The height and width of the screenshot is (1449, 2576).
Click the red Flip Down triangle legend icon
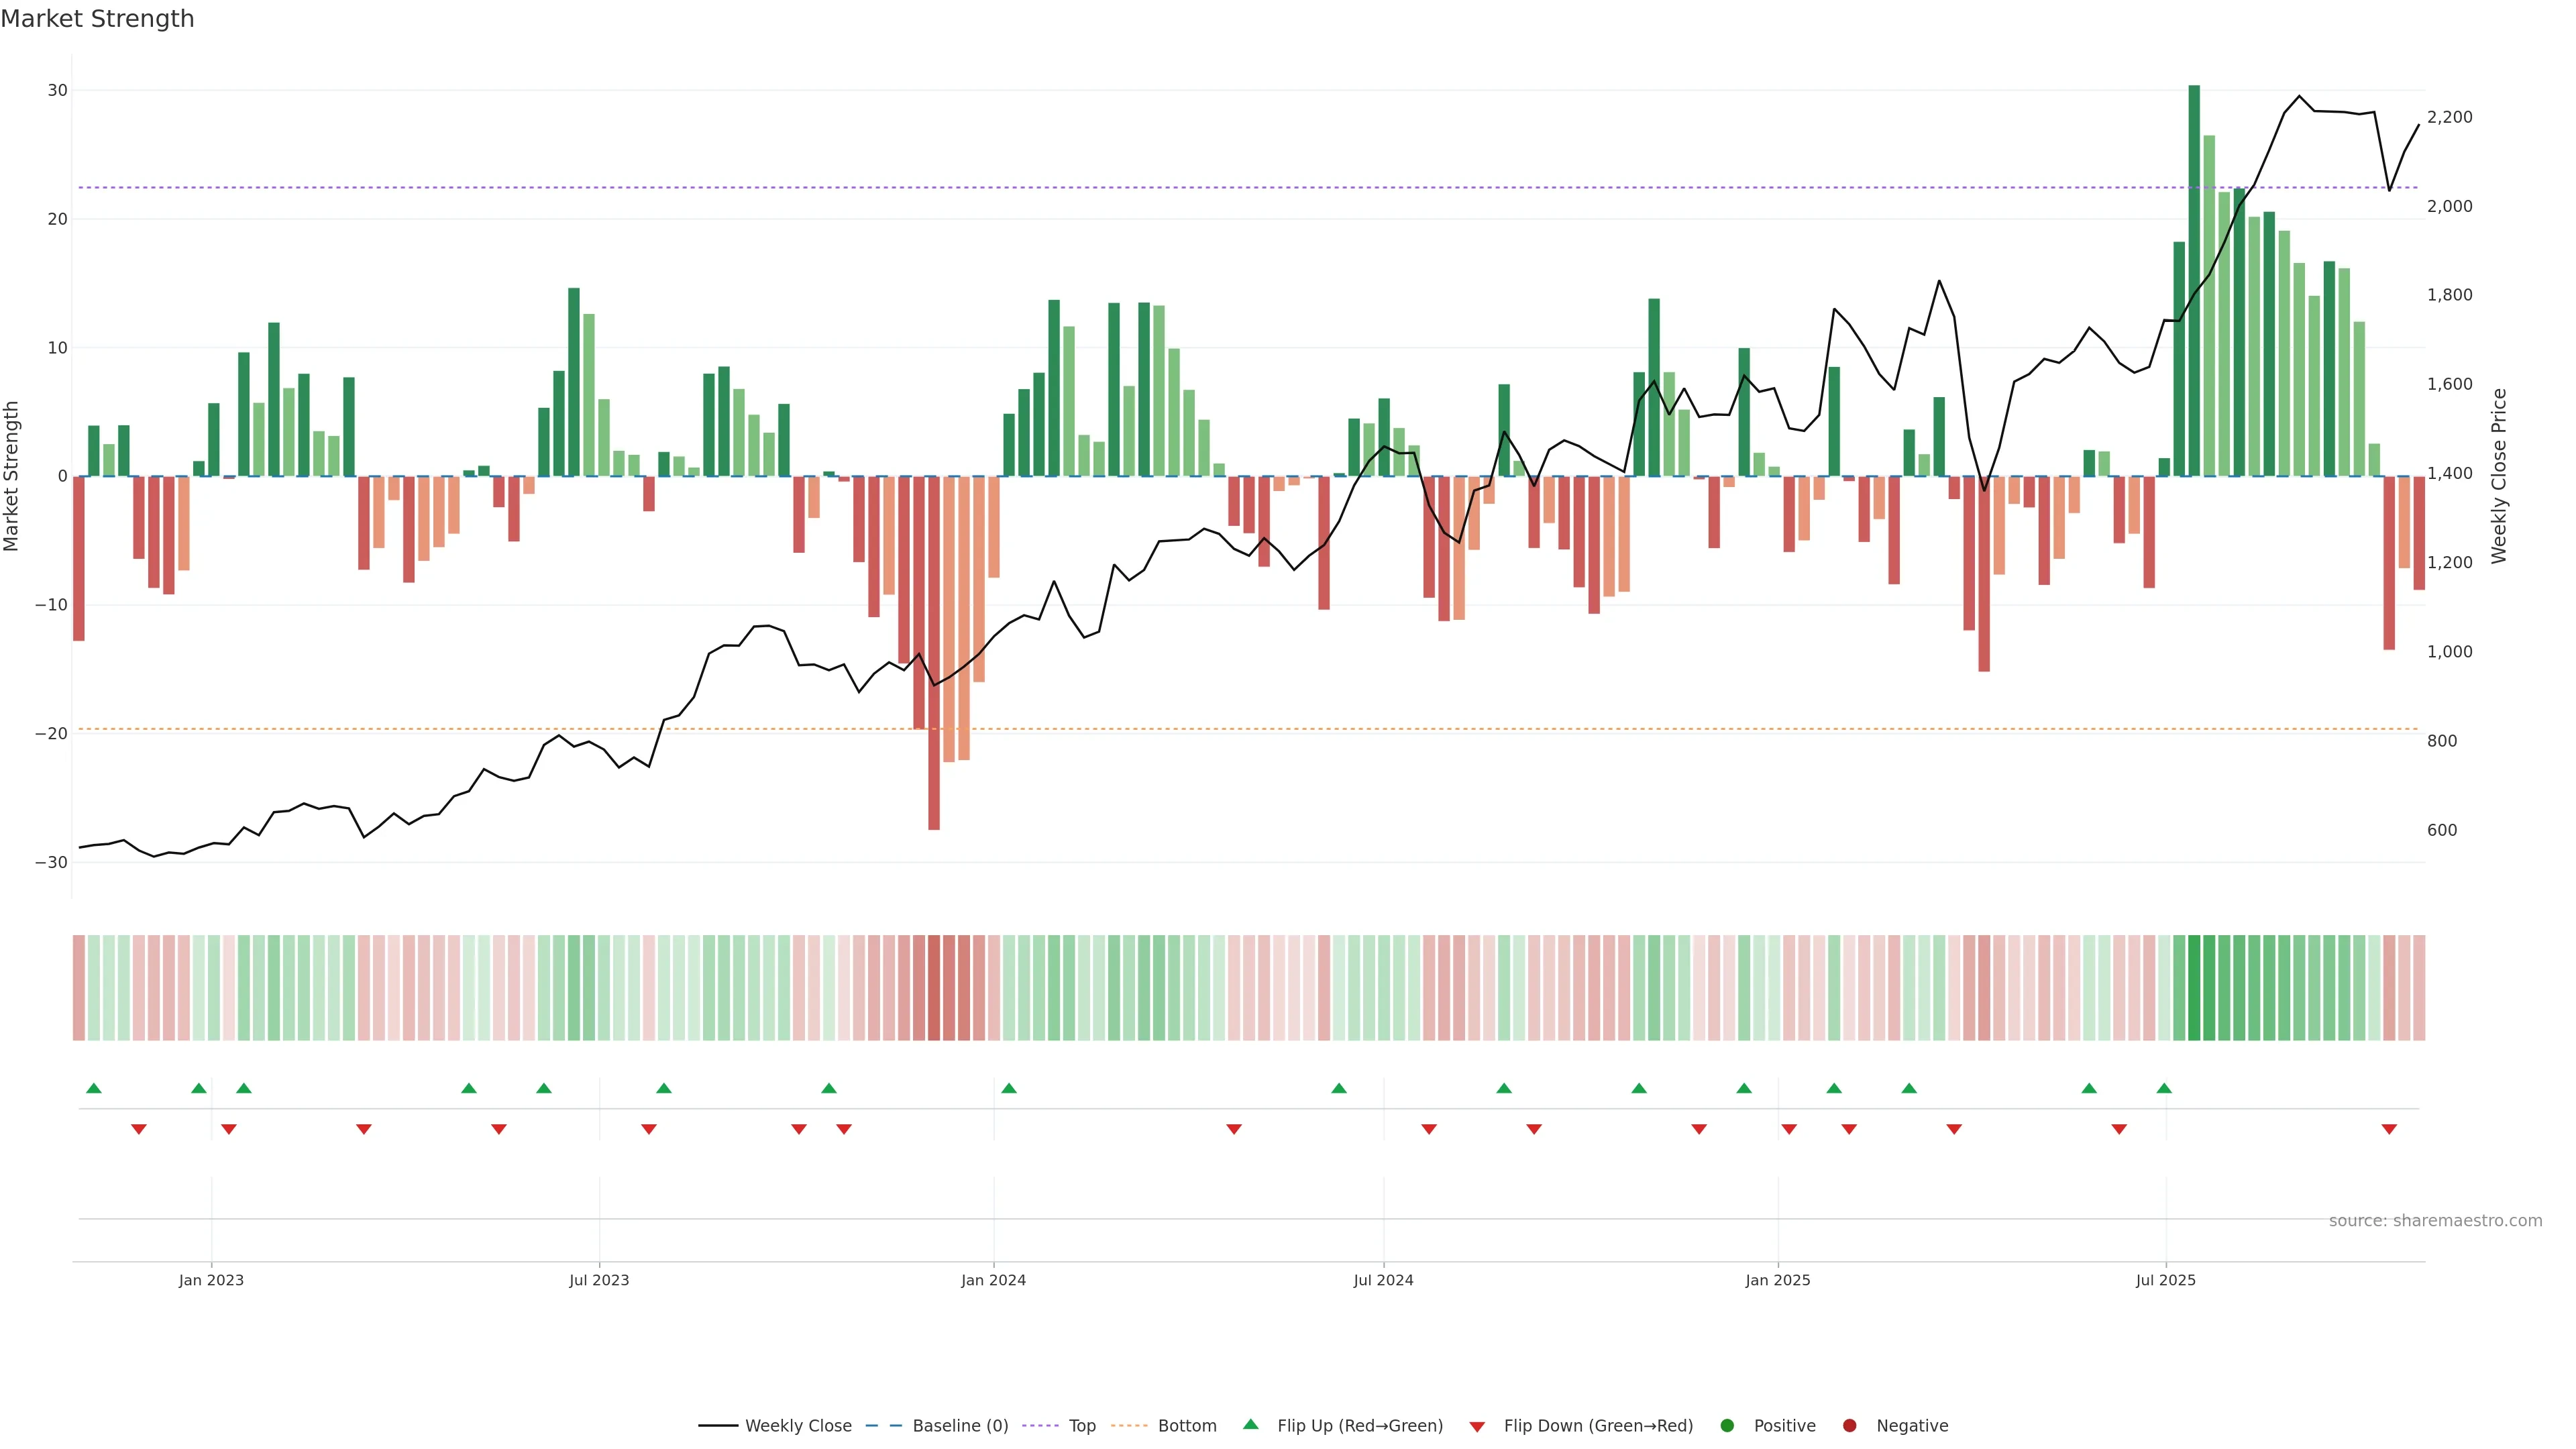(1477, 1427)
